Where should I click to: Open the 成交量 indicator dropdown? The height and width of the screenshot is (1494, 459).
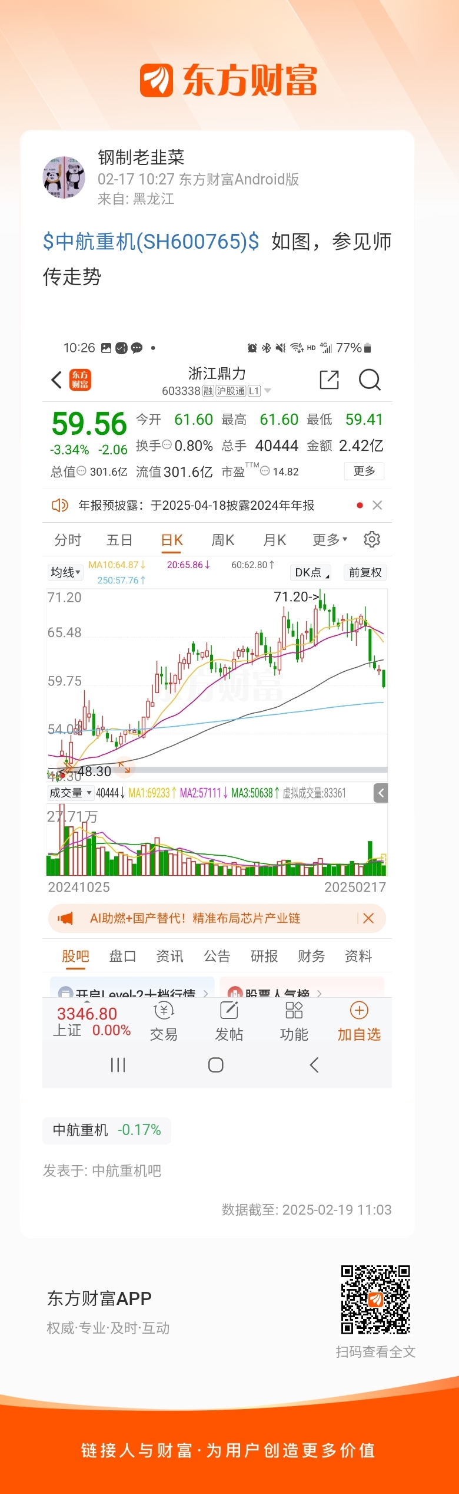coord(70,793)
